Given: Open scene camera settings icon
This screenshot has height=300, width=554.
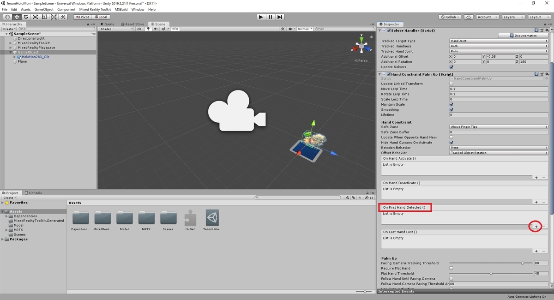Looking at the screenshot, I should [291, 29].
